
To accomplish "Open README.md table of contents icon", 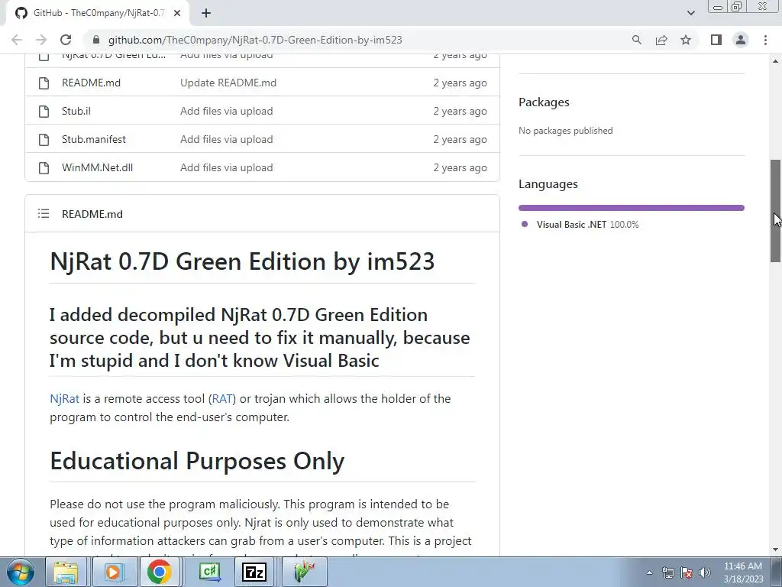I will pyautogui.click(x=44, y=214).
